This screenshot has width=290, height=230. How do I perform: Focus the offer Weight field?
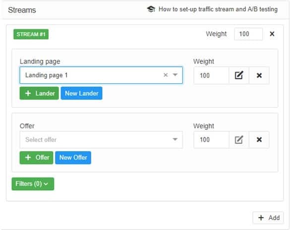[211, 140]
